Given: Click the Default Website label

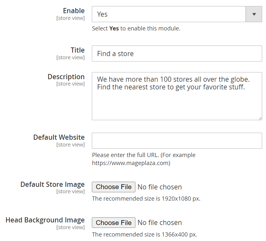Looking at the screenshot, I should (x=59, y=137).
